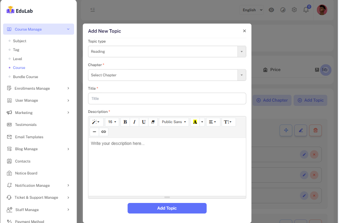This screenshot has width=339, height=223.
Task: Collapse the sidebar with the menu toggle
Action: 93,10
